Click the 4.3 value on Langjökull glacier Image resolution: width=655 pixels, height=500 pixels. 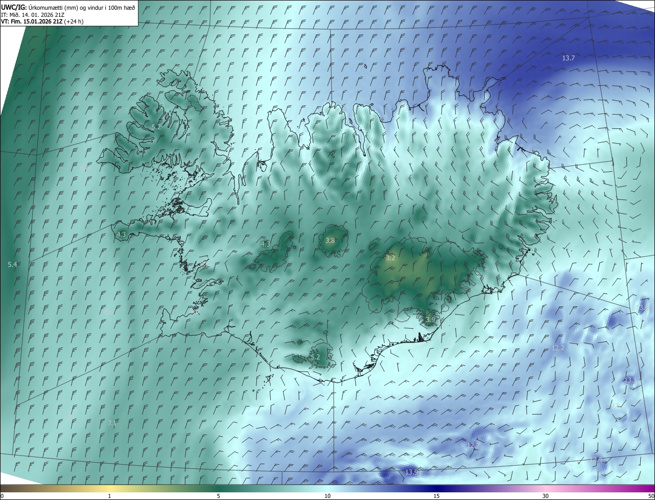coord(265,244)
